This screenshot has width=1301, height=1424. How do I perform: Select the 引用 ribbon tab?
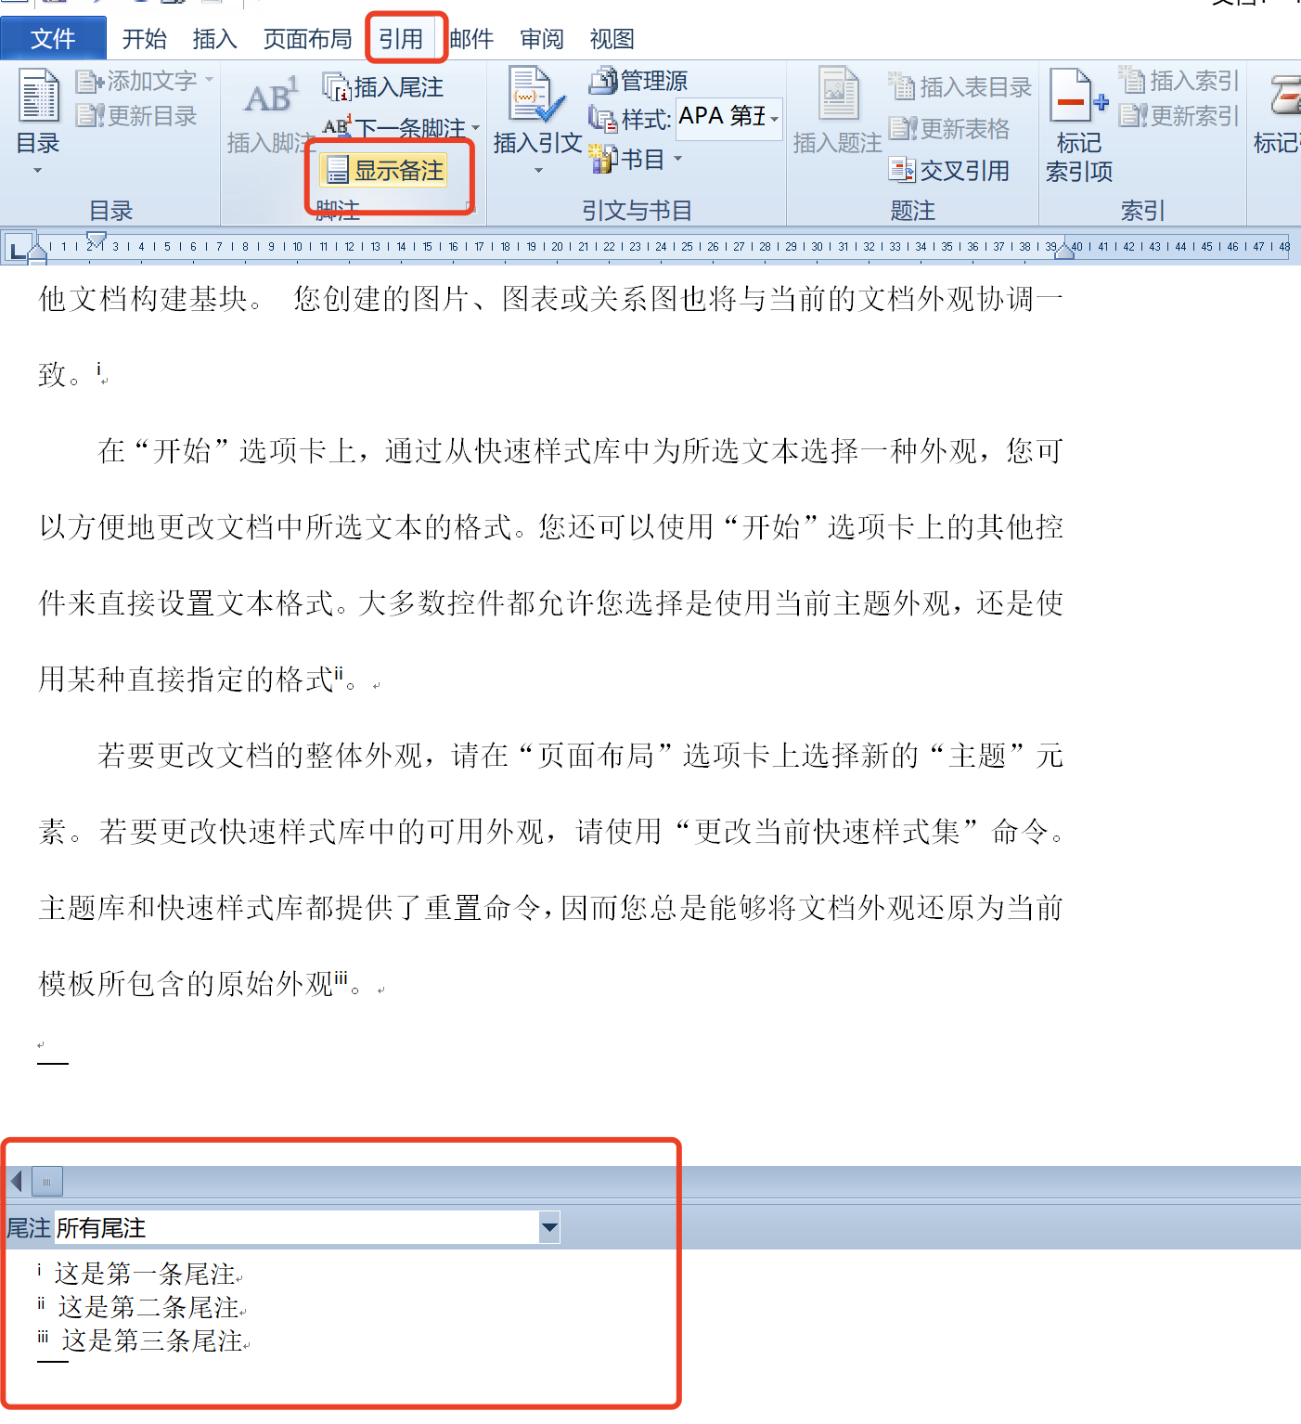401,39
